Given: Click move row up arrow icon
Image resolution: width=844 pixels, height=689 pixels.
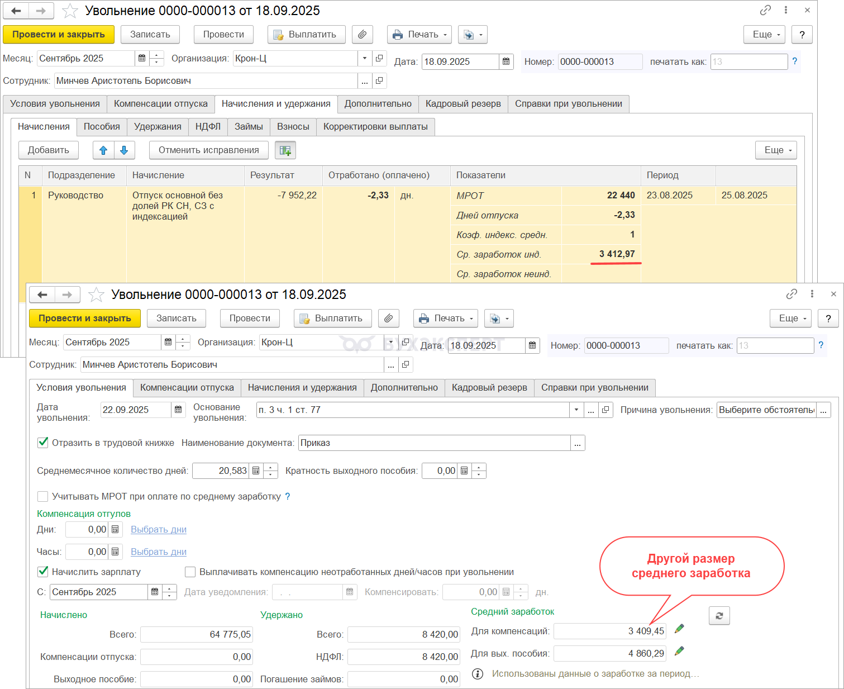Looking at the screenshot, I should [x=103, y=150].
